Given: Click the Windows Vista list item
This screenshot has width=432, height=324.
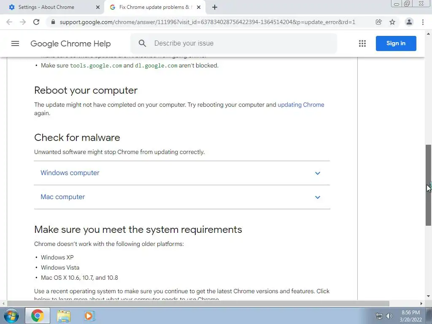Looking at the screenshot, I should pyautogui.click(x=60, y=267).
